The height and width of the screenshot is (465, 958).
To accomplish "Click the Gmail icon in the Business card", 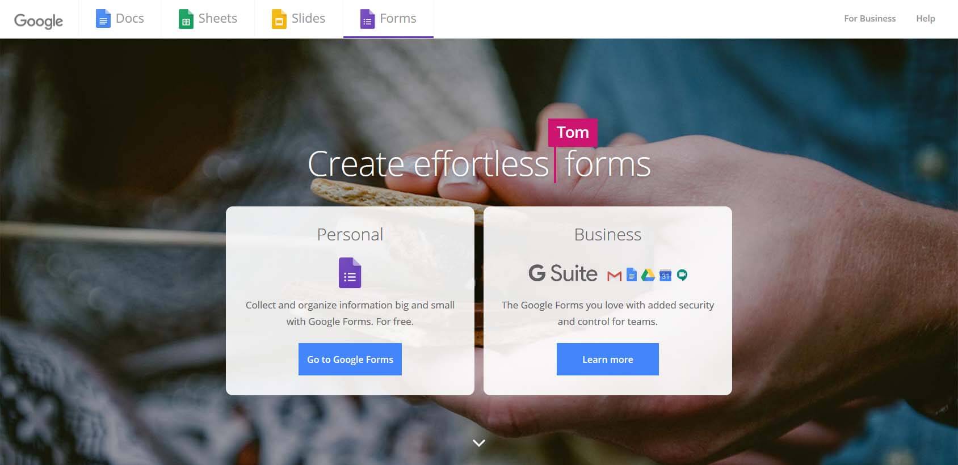I will (x=613, y=276).
